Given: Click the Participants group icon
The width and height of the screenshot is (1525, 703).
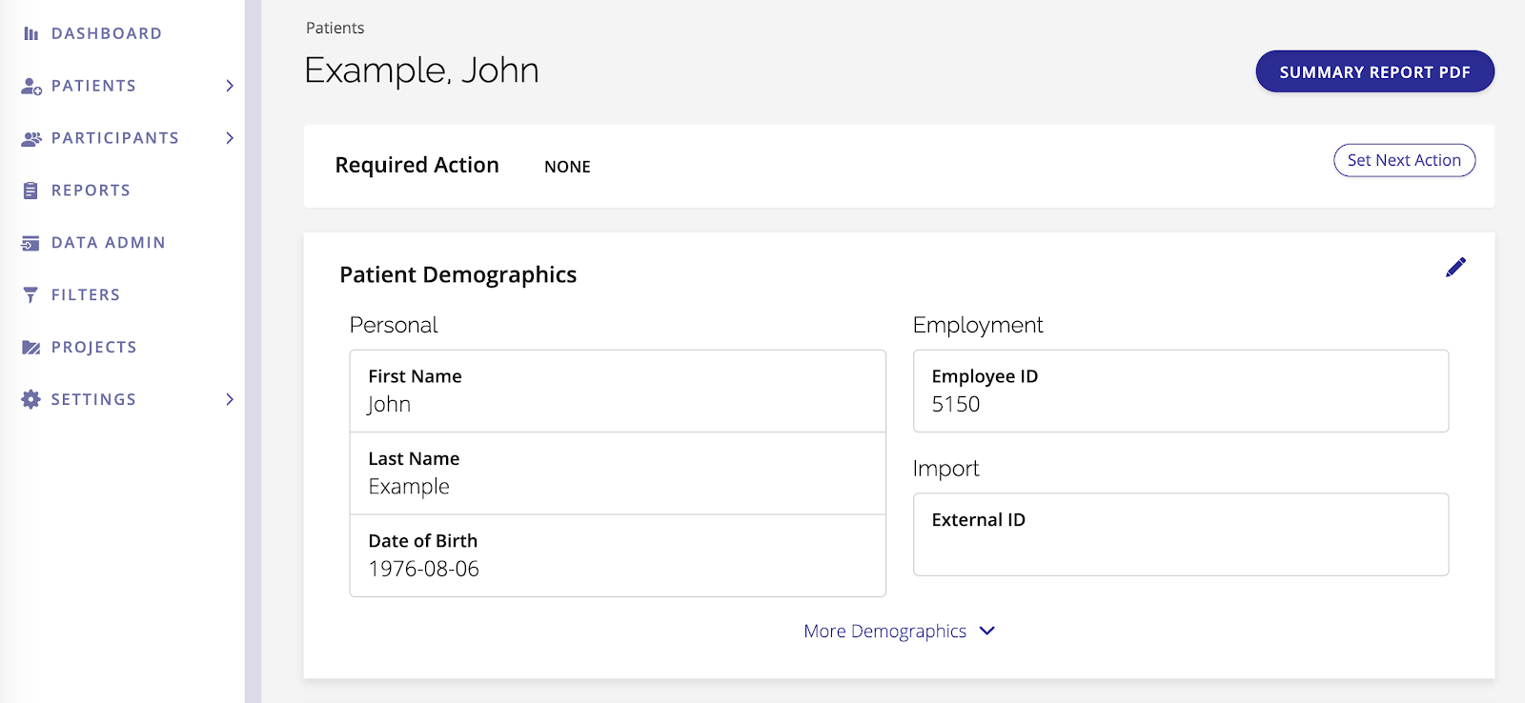Looking at the screenshot, I should point(31,138).
